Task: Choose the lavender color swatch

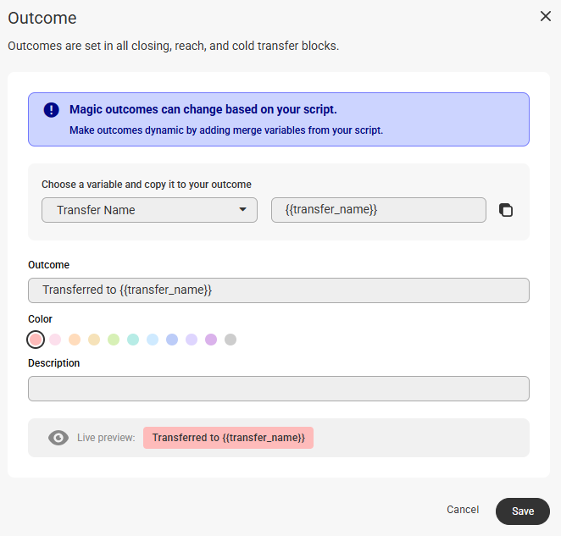Action: pos(192,340)
